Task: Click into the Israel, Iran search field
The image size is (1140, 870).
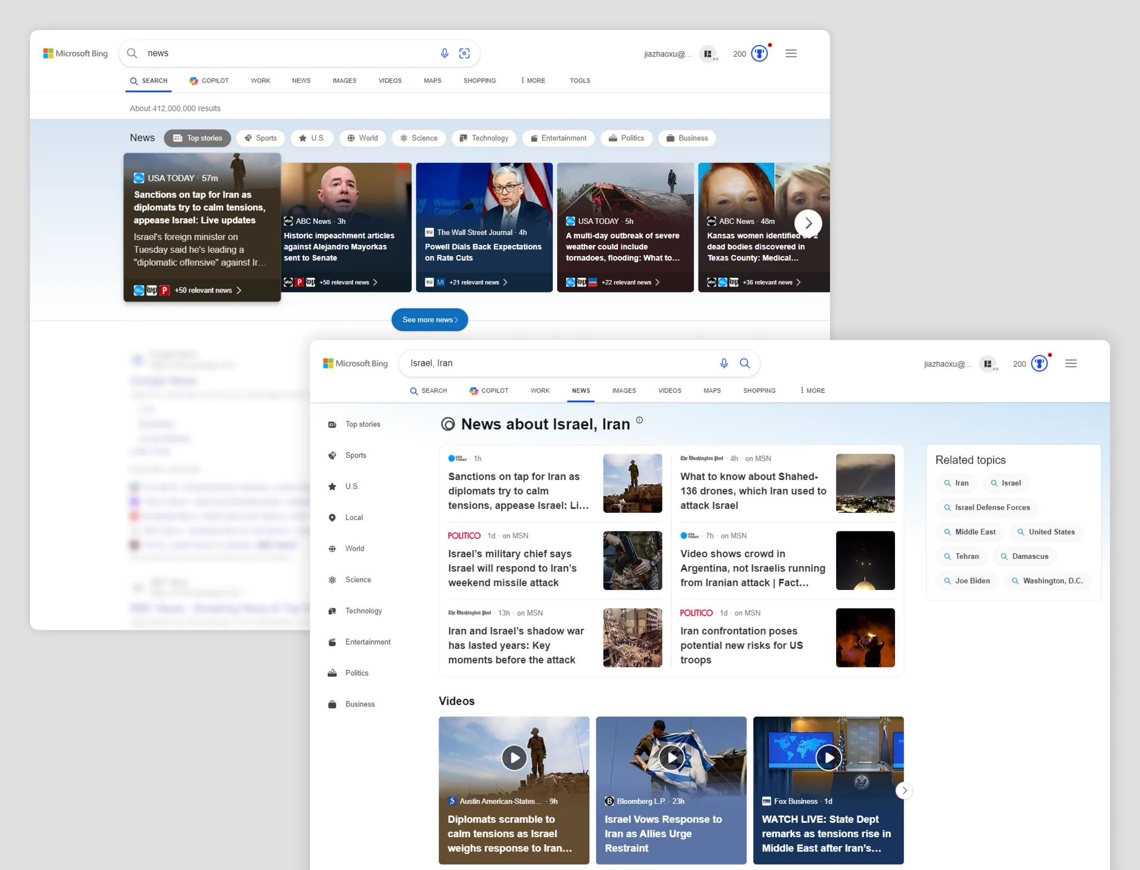Action: tap(557, 363)
